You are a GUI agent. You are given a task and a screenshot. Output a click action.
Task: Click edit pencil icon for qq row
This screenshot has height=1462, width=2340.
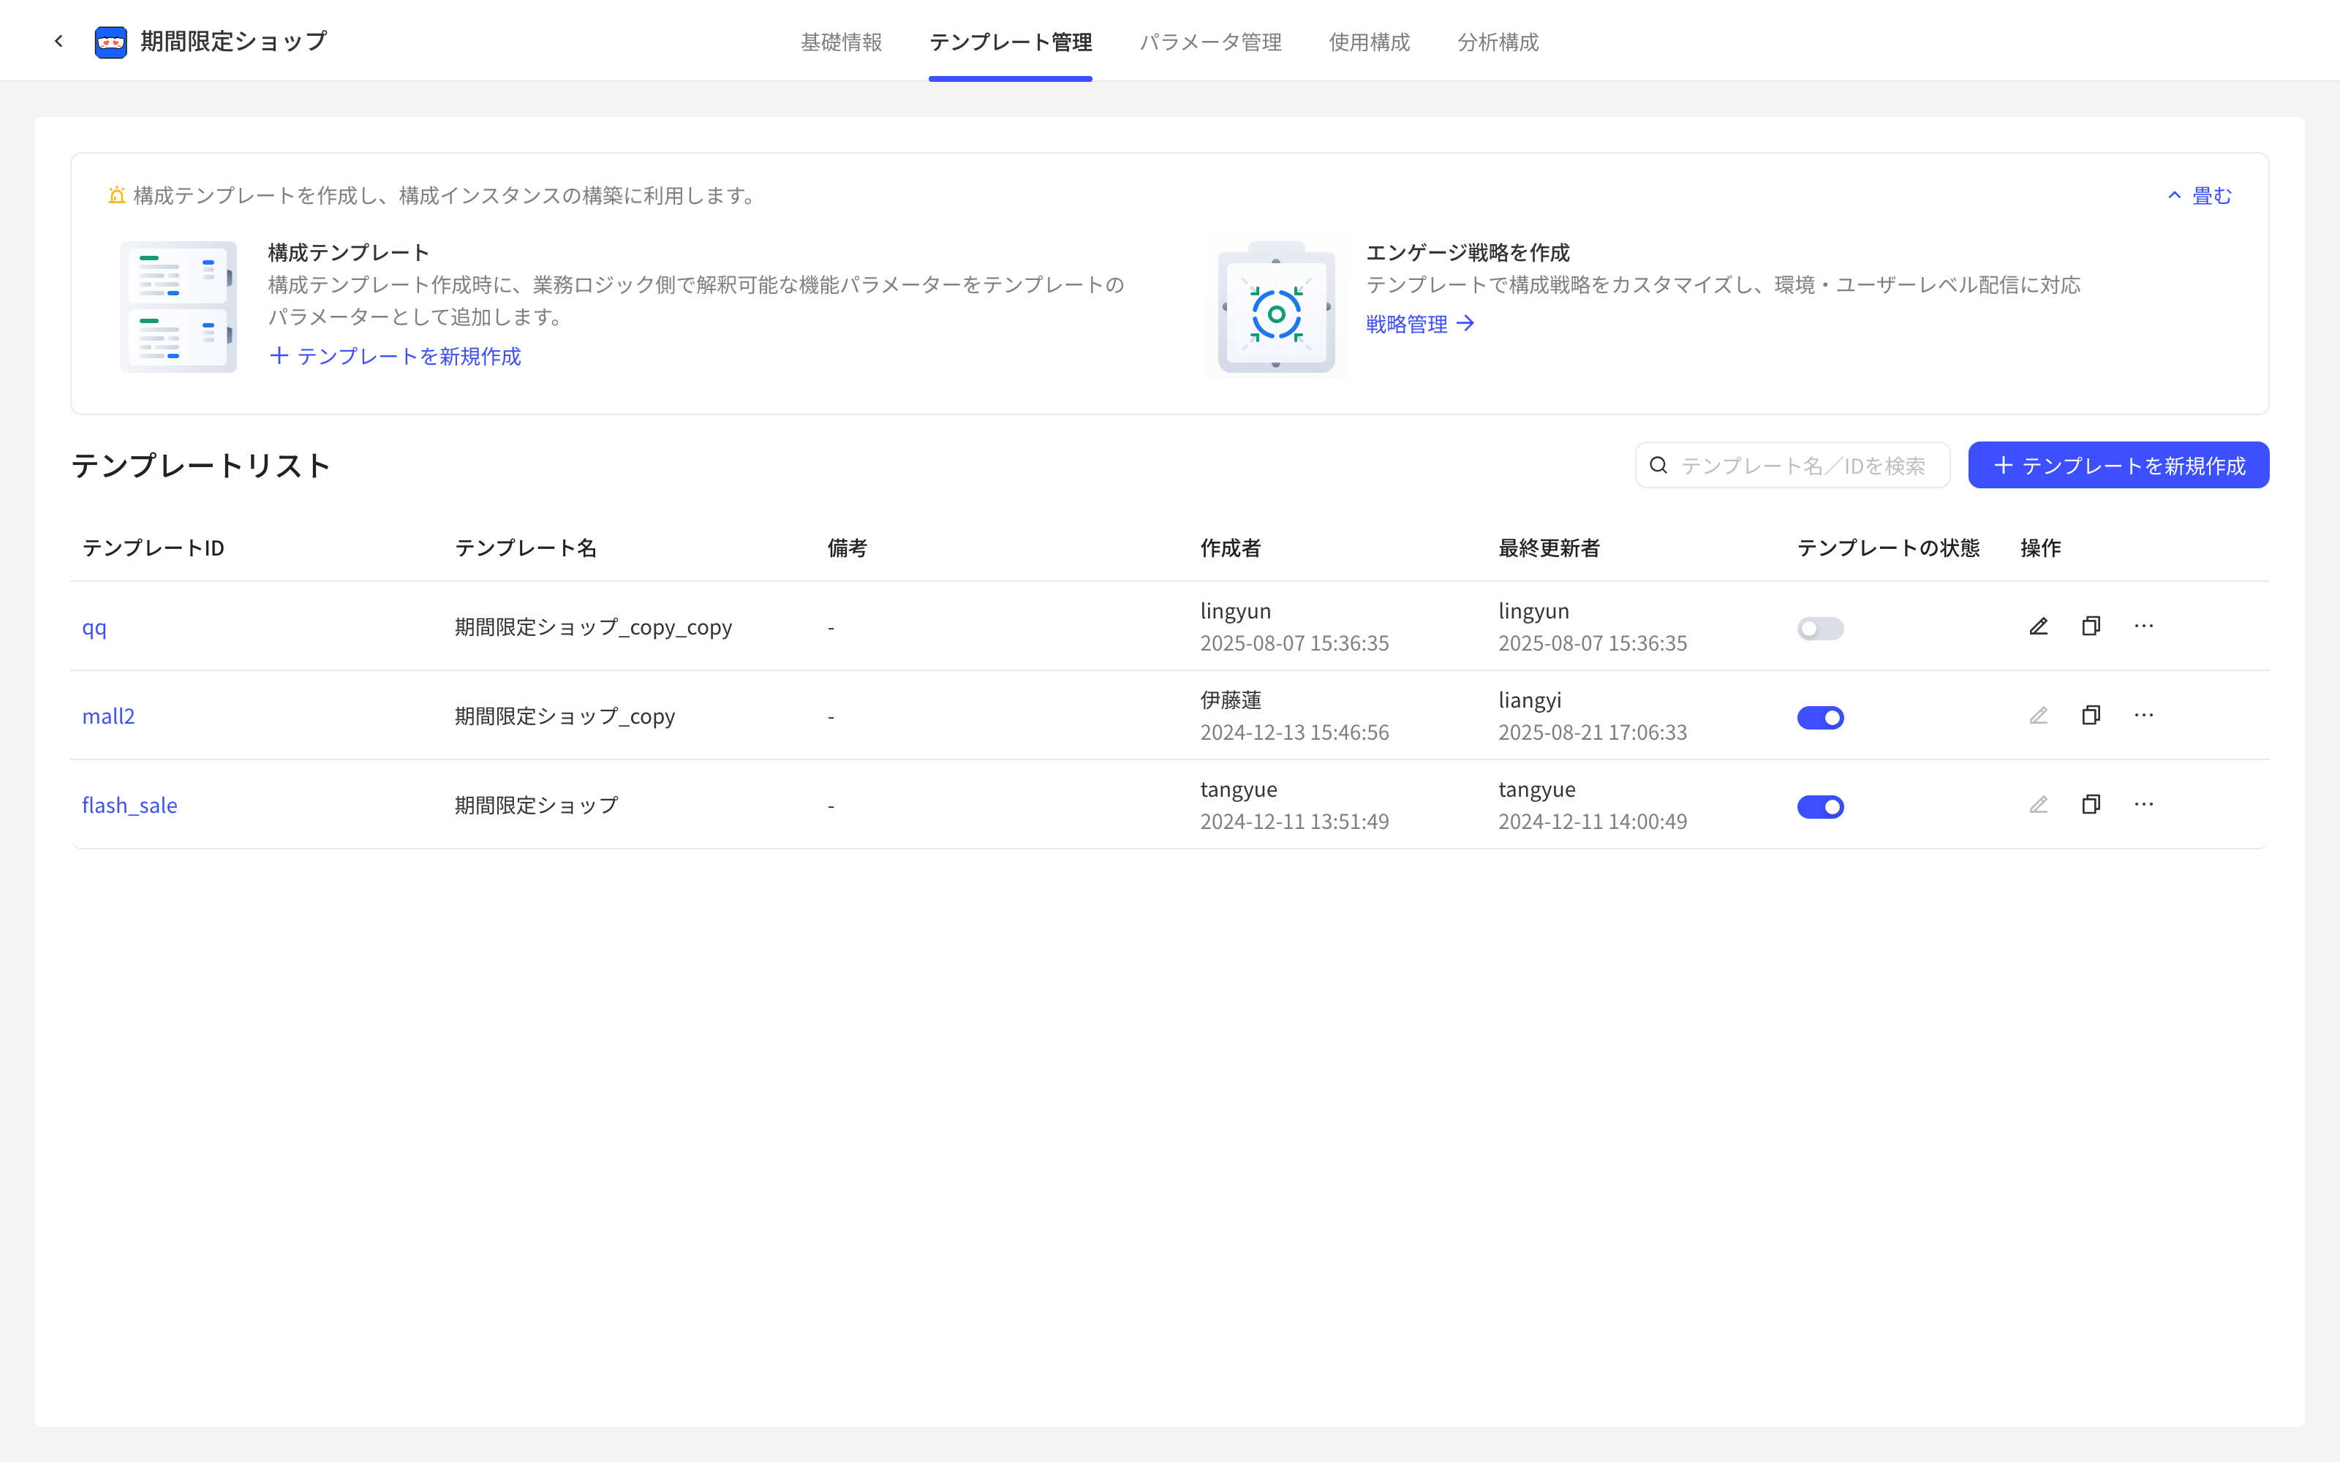click(x=2038, y=626)
